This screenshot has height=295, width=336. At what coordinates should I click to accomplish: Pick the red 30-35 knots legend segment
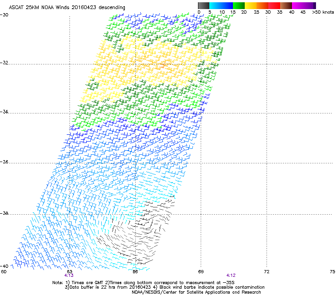tap(274, 5)
